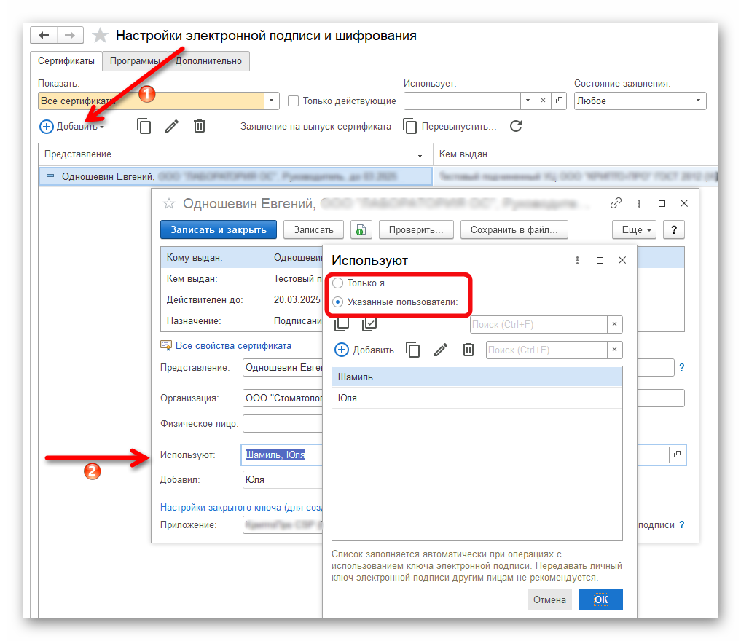
Task: Click trash icon in Используют dialog
Action: (x=468, y=350)
